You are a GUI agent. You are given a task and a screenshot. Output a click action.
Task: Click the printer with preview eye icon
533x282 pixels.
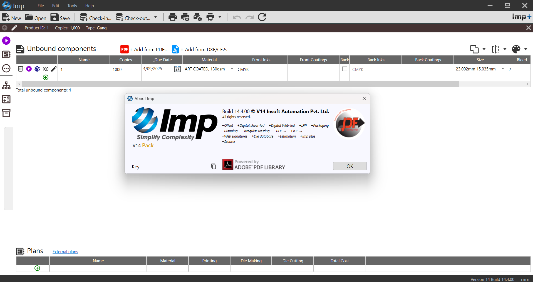click(x=185, y=17)
